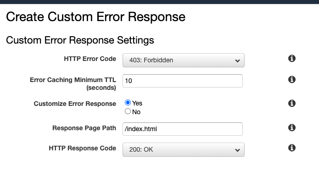
Task: Open info icon next to Customize Error Response
Action: click(x=292, y=103)
